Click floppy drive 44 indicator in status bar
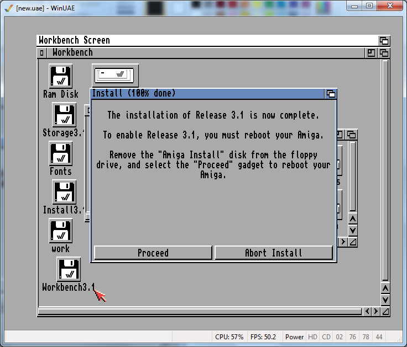Screen dimensions: 407x347 click(x=379, y=337)
